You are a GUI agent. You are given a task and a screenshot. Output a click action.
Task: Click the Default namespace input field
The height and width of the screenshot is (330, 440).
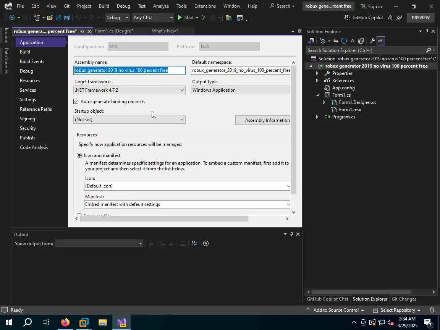coord(241,70)
